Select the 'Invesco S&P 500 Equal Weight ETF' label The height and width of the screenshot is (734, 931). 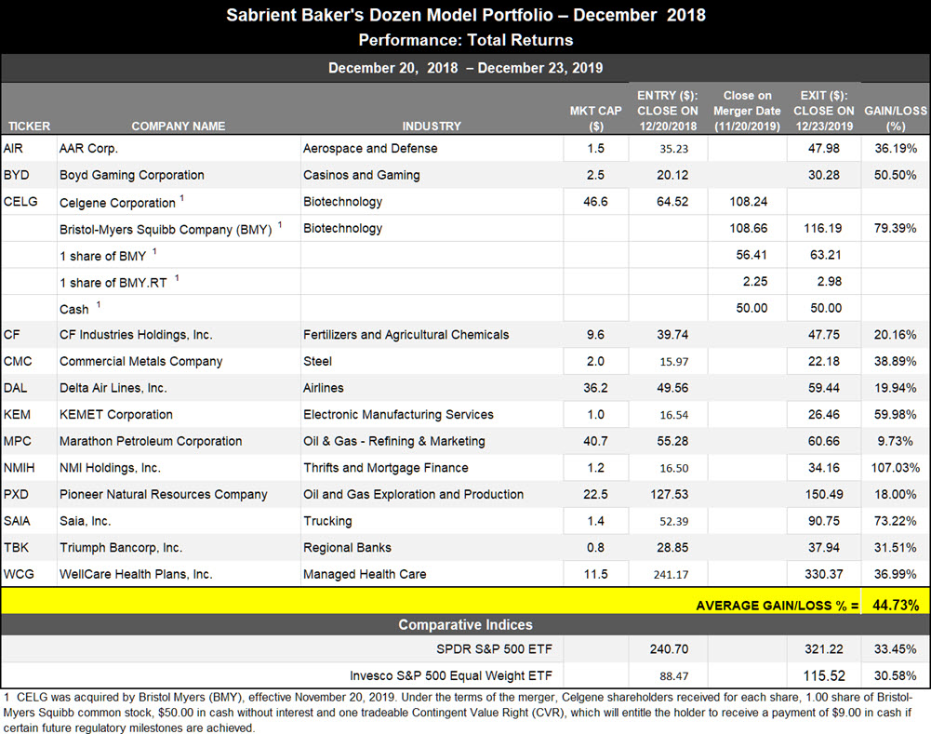451,675
